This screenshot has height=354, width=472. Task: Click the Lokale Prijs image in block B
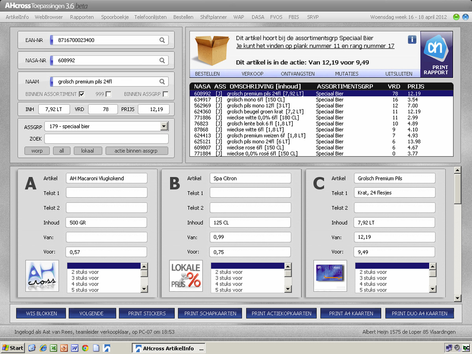tap(186, 276)
